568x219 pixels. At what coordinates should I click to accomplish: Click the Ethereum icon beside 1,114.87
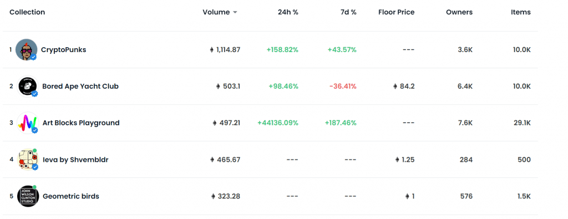click(x=212, y=50)
